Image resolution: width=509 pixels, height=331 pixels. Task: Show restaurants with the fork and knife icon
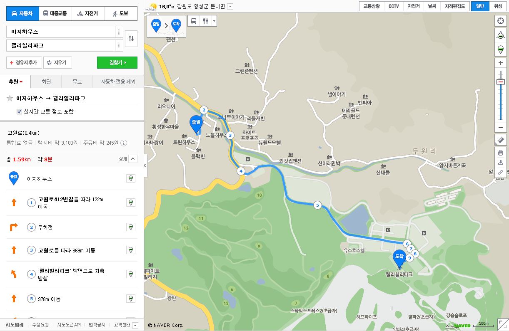click(x=205, y=21)
